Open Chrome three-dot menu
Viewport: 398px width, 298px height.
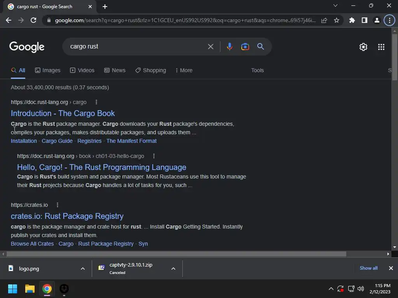point(389,20)
